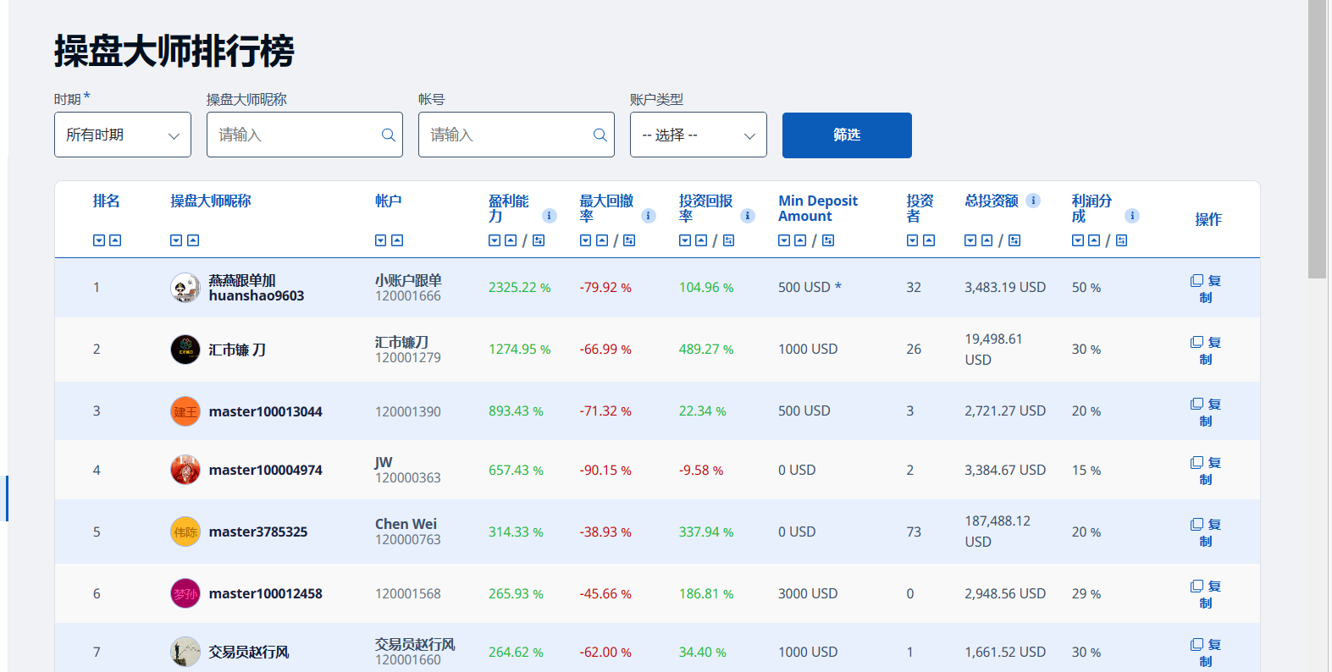Click avatar of 汇市镰刀
Image resolution: width=1332 pixels, height=672 pixels.
pos(185,350)
